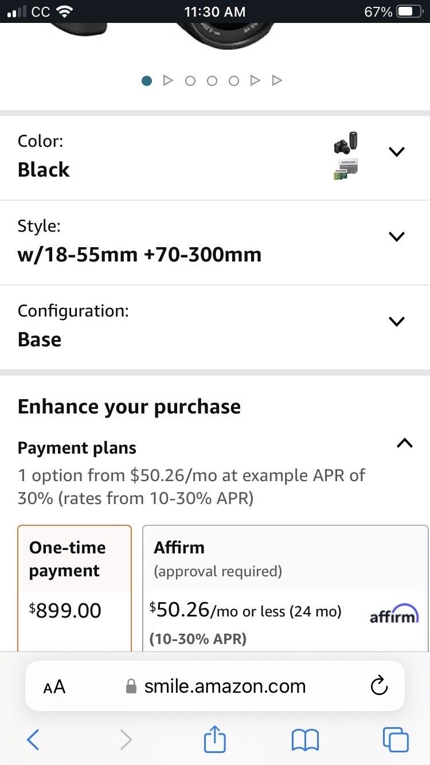Collapse the Payment plans section
430x765 pixels.
(405, 443)
